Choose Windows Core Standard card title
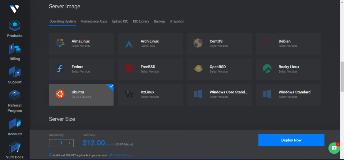This screenshot has width=344, height=160. point(228,92)
